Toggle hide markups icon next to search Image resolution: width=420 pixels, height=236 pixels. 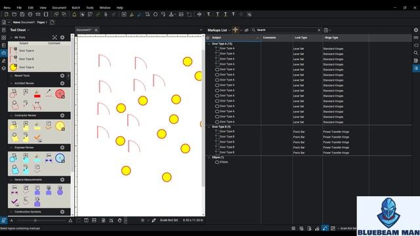click(247, 30)
